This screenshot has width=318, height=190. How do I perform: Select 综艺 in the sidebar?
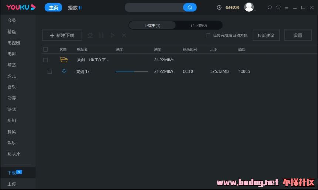(x=11, y=65)
